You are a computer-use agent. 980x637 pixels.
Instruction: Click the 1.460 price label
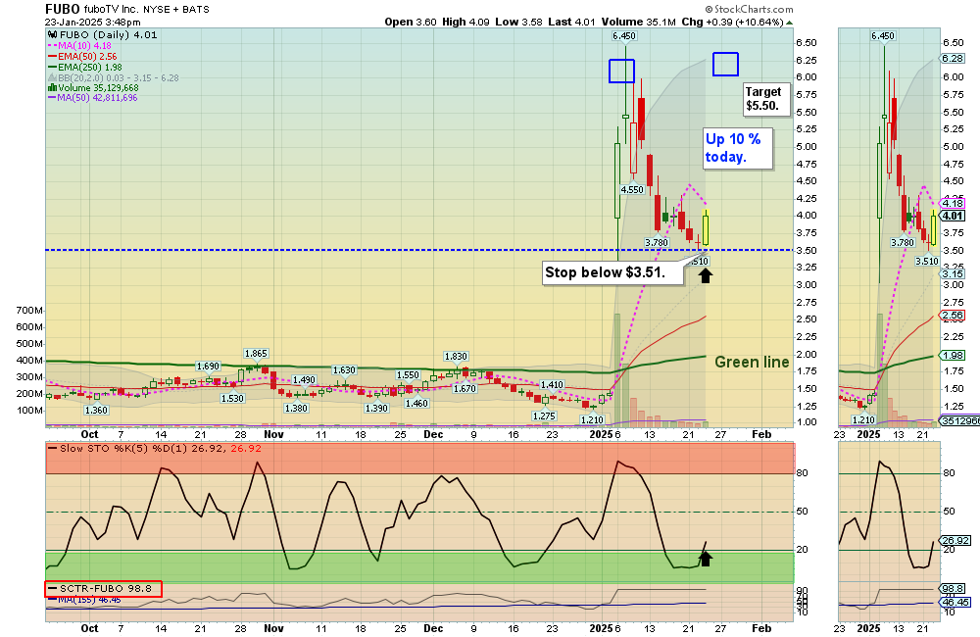point(416,403)
